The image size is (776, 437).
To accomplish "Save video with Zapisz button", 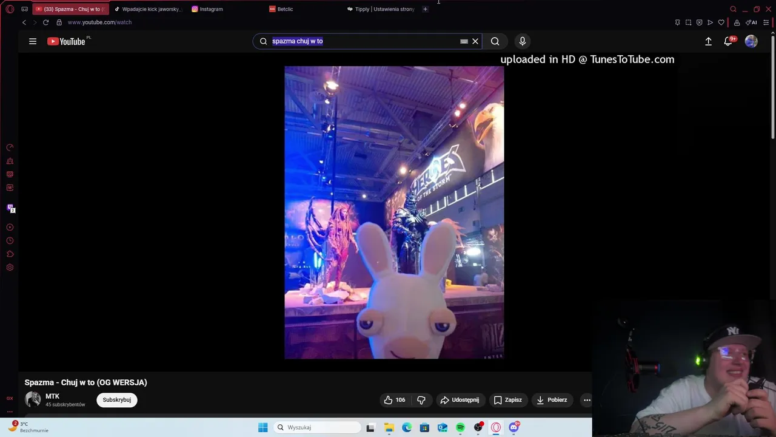I will pyautogui.click(x=507, y=400).
